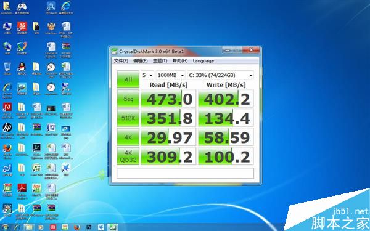Viewport: 370px width, 231px height.
Task: Select the QQ penguin desktop shortcut
Action: click(22, 68)
